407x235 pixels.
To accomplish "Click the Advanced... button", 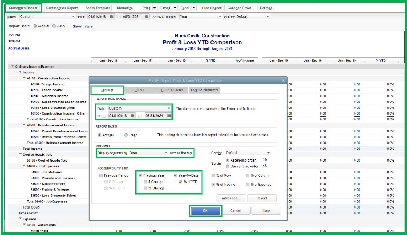I will click(x=231, y=198).
